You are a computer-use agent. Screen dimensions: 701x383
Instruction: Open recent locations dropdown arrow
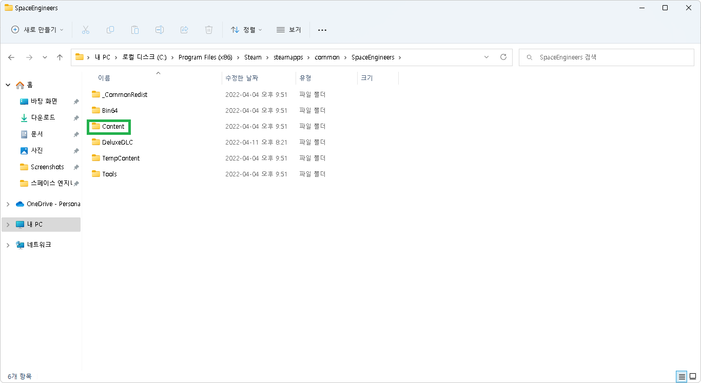tap(45, 57)
